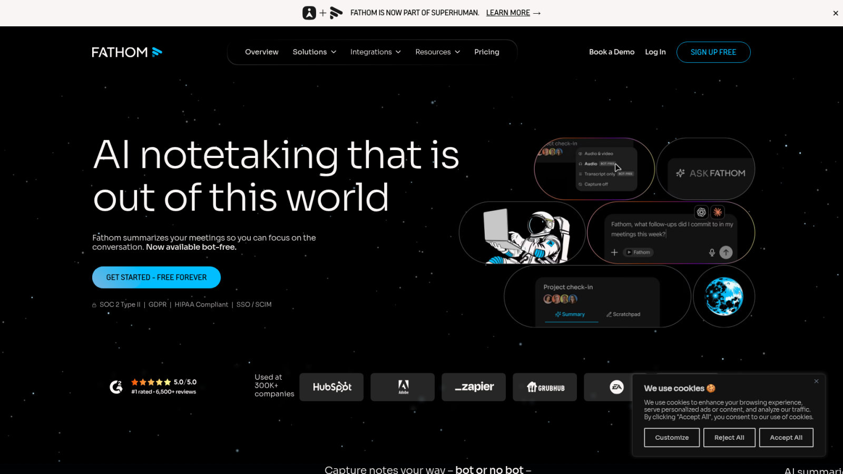Click the Fathom logo in the header
843x474 pixels.
pos(127,52)
